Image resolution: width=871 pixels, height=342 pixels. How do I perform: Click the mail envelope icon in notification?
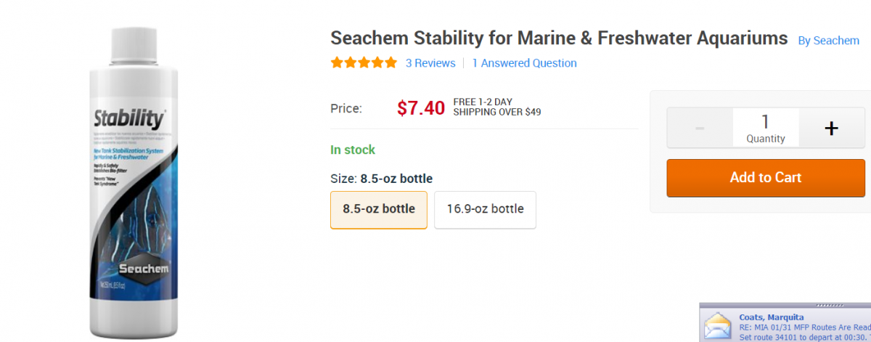pos(719,326)
